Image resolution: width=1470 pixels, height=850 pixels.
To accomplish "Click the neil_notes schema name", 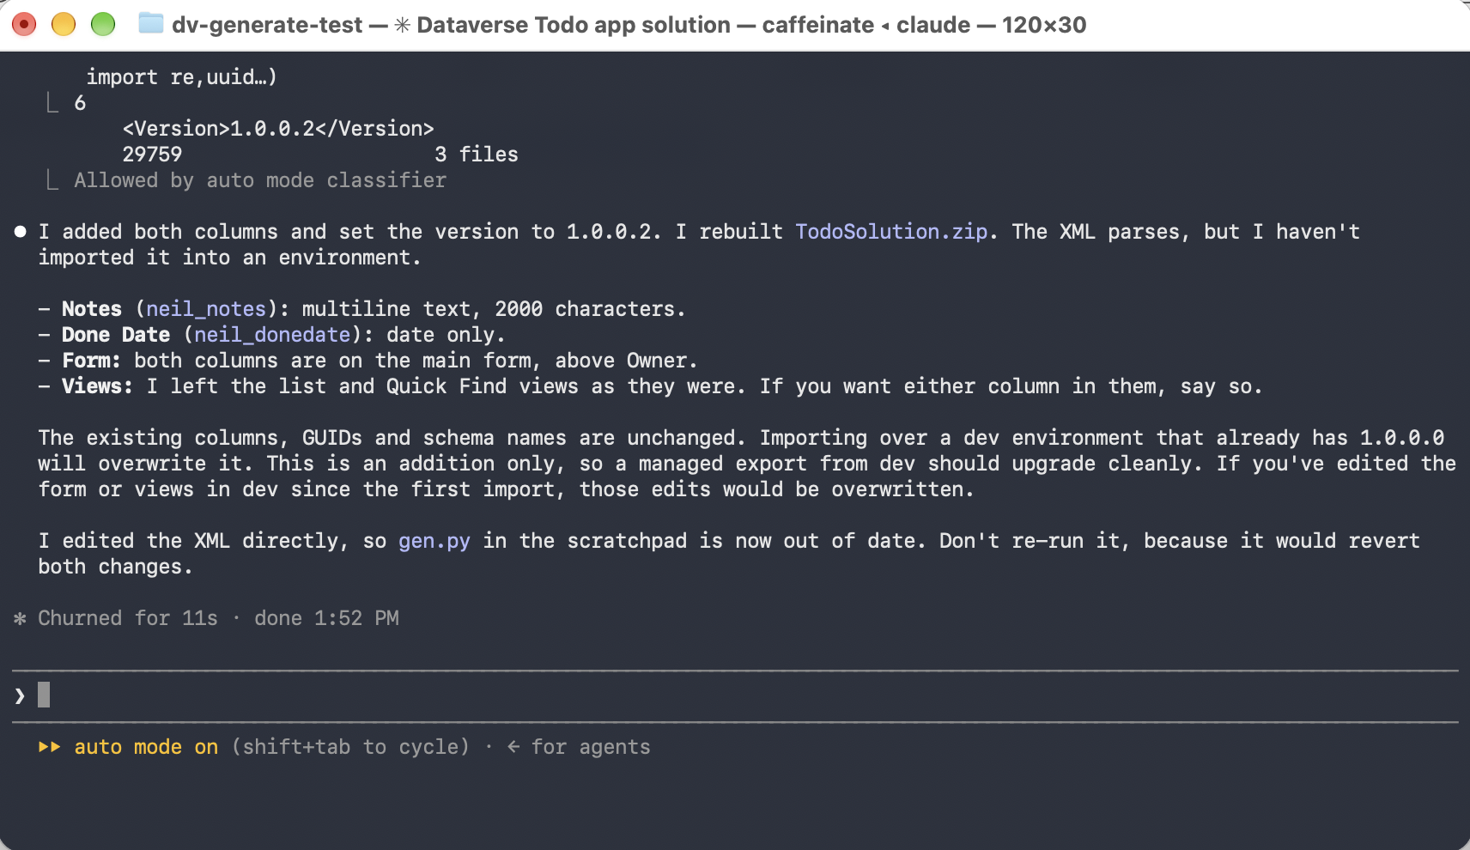I will click(206, 309).
